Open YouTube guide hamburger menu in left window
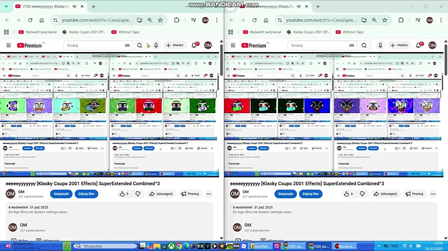Image resolution: width=448 pixels, height=251 pixels. 9,45
